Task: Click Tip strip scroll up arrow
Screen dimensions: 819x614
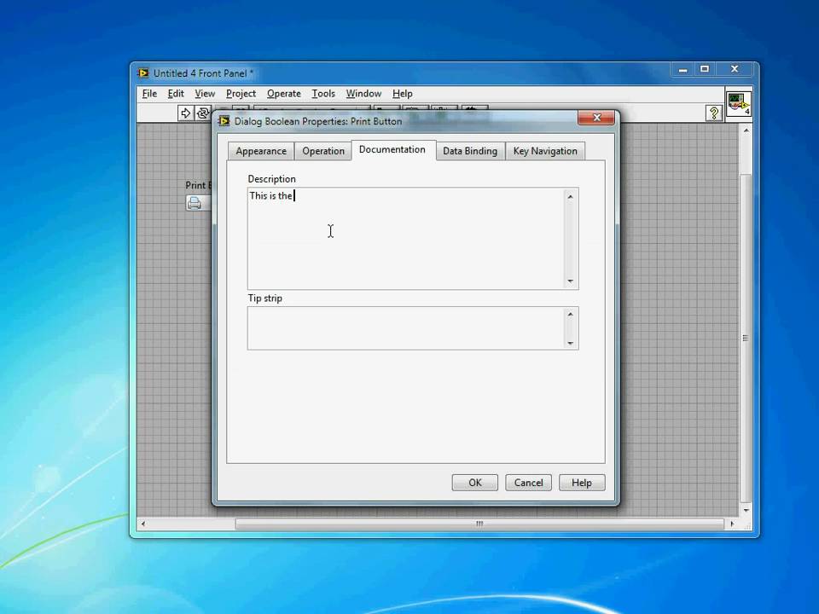Action: [x=571, y=315]
